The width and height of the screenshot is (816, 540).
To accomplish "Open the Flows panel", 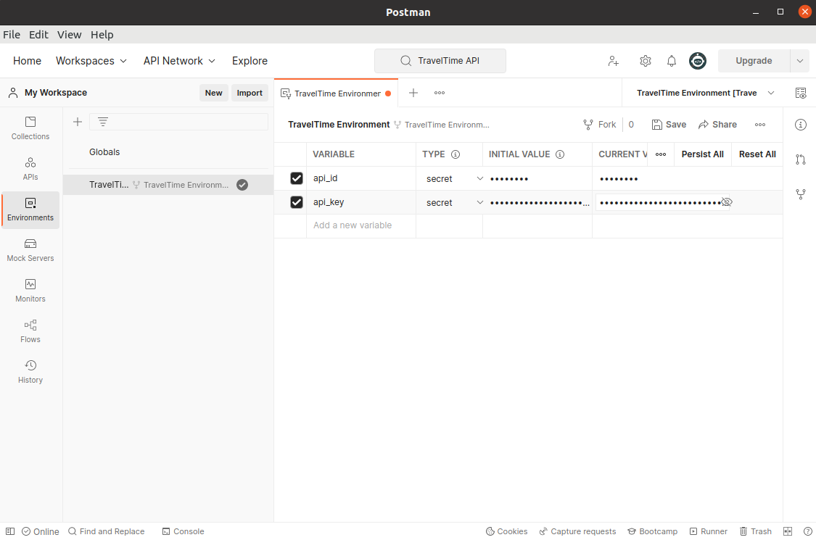I will point(30,331).
